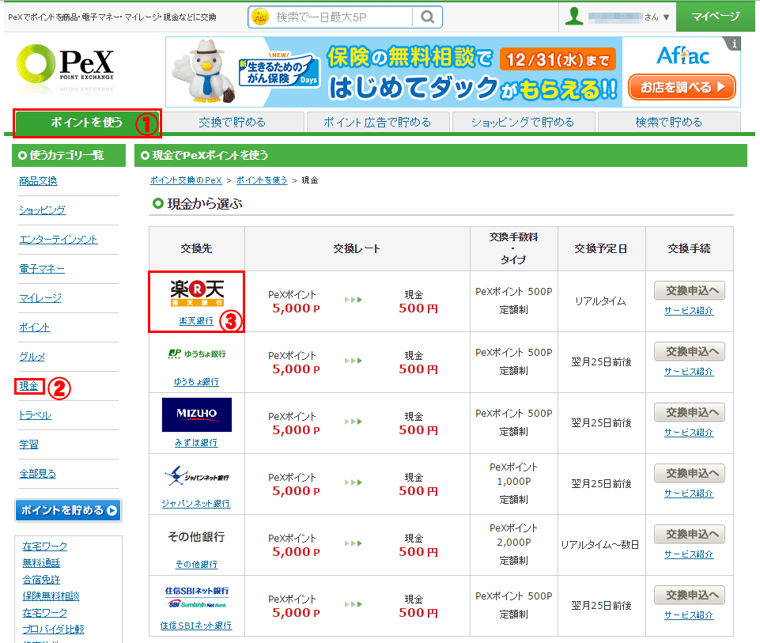
Task: Click the blue ポイントを貯める button
Action: [x=68, y=510]
